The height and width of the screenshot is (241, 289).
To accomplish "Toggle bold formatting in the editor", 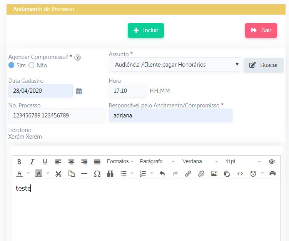I will tap(19, 162).
